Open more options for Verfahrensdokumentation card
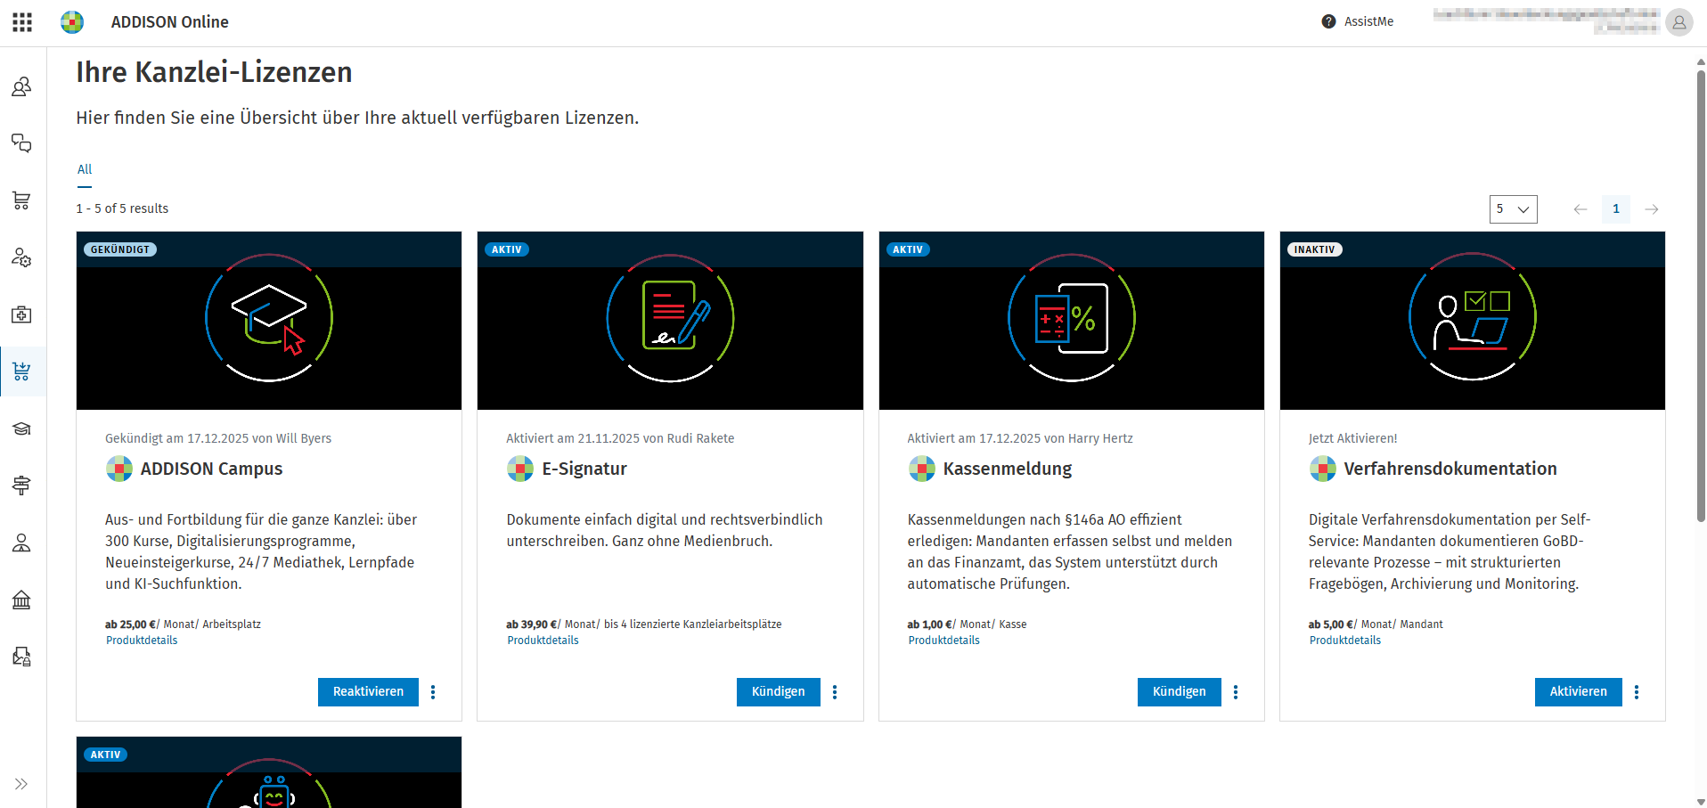 [1637, 692]
